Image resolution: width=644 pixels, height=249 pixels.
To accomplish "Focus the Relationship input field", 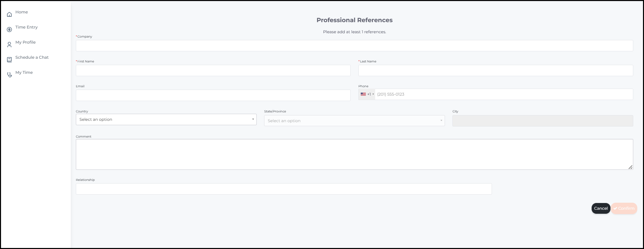I will tap(284, 189).
